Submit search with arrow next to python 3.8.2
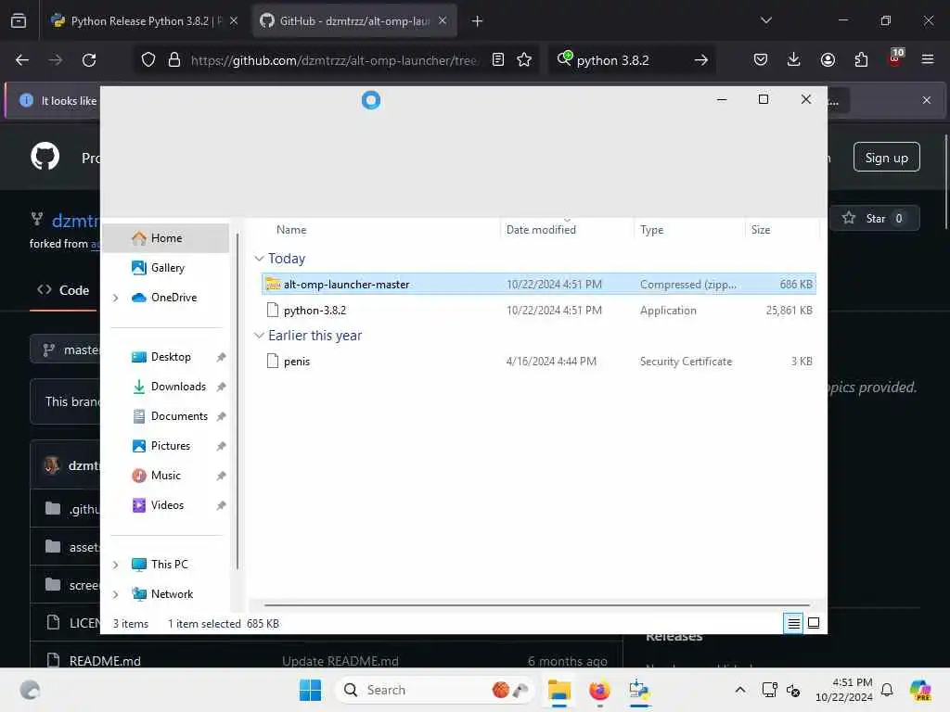950x712 pixels. [701, 60]
